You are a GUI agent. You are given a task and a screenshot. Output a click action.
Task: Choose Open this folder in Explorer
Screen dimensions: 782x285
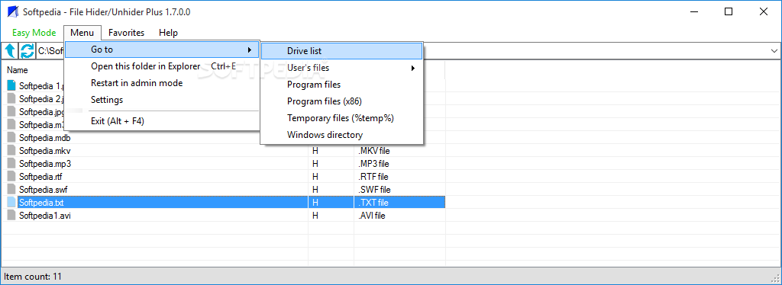point(163,66)
